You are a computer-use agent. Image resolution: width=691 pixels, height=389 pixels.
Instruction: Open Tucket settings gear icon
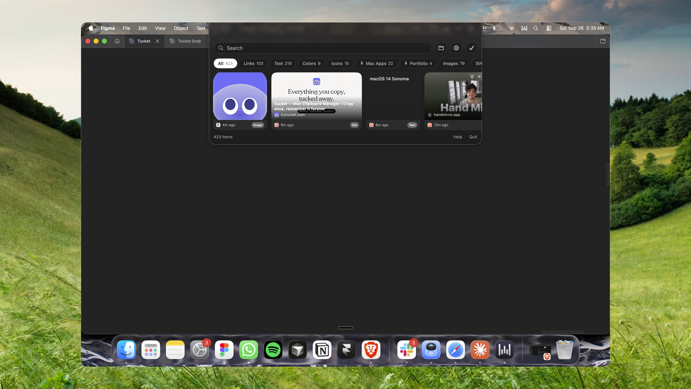pyautogui.click(x=456, y=48)
